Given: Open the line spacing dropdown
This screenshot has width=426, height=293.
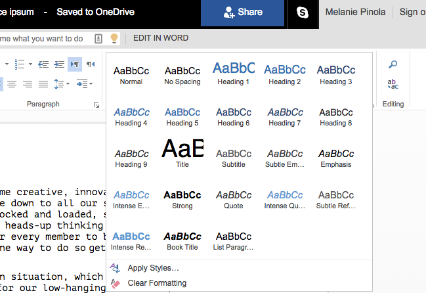Looking at the screenshot, I should click(61, 84).
